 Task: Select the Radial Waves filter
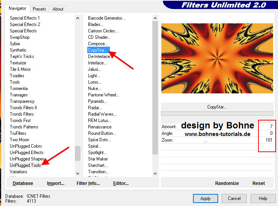point(102,114)
